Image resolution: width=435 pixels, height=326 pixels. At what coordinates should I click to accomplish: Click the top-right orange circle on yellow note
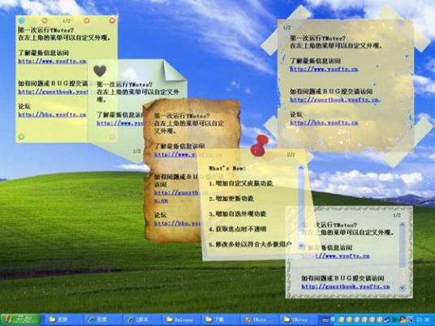tap(112, 20)
